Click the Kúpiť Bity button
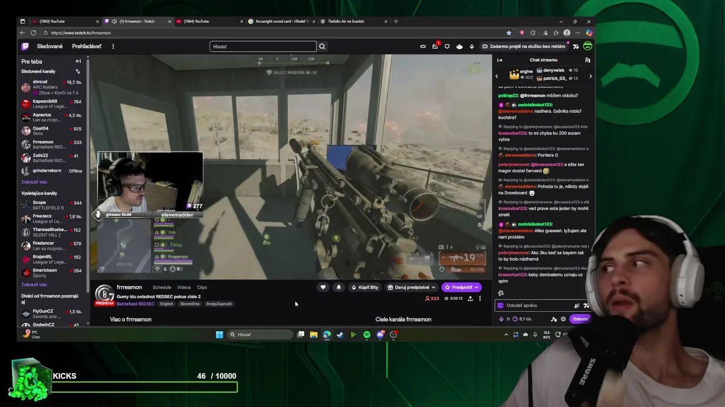Viewport: 725px width, 407px height. point(365,287)
